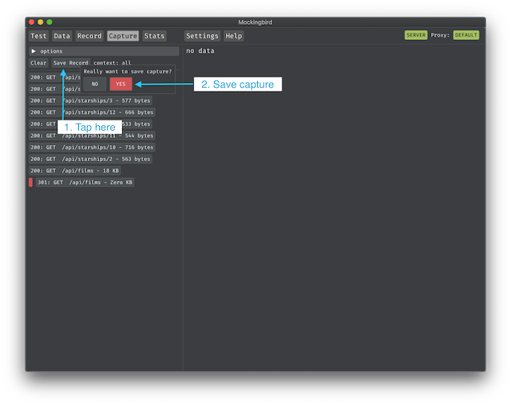Screen dimensions: 511x405
Task: Confirm saving capture with red YES
Action: [121, 84]
